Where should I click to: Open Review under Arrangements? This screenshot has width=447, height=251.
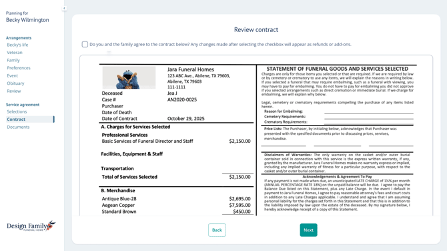tap(14, 91)
